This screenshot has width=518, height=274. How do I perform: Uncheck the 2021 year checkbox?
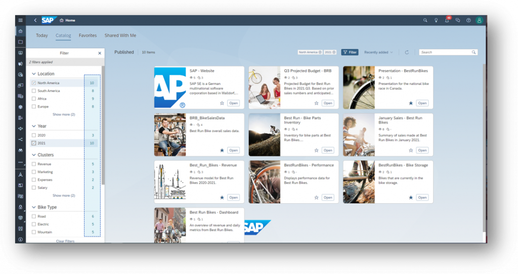click(x=34, y=143)
